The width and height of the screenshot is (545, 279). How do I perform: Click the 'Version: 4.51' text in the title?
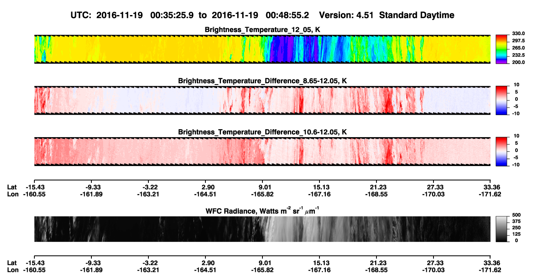(346, 15)
